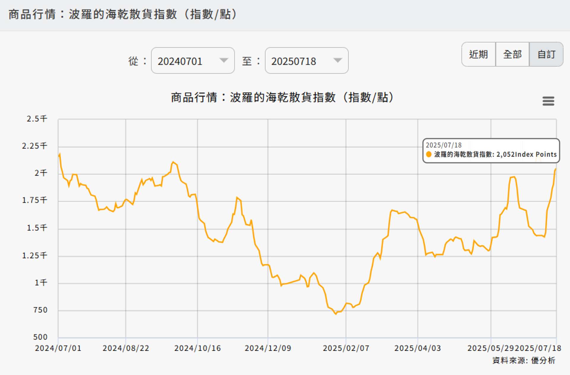Image resolution: width=570 pixels, height=375 pixels.
Task: Click the tooltip date 2025/07/18
Action: click(444, 145)
